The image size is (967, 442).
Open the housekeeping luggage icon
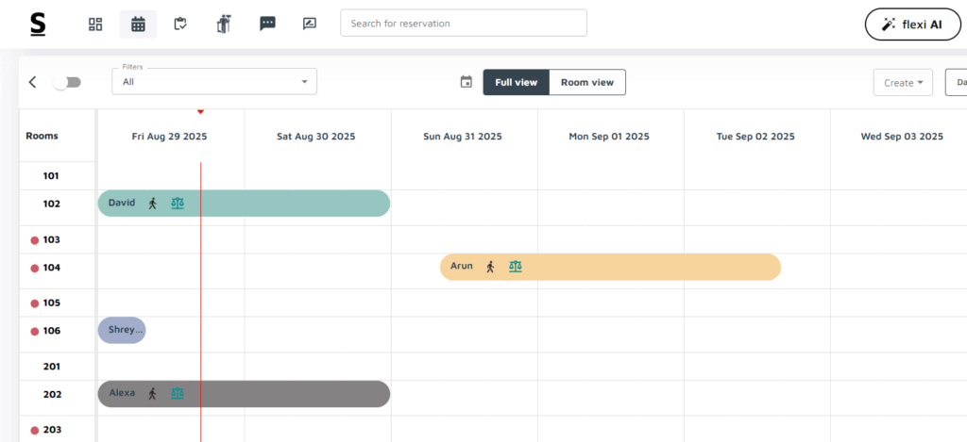(223, 25)
